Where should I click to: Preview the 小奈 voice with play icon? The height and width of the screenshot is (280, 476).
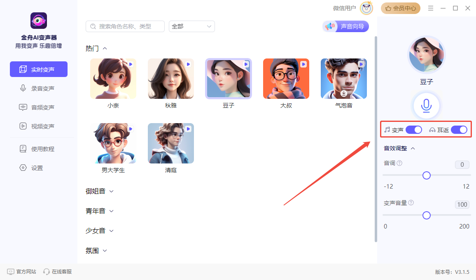pos(131,64)
